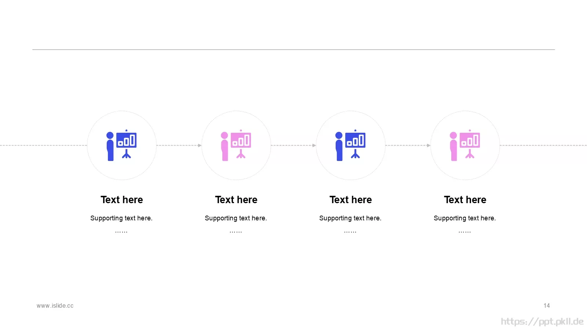The height and width of the screenshot is (330, 587).
Task: Click the arrowhead before the third circle
Action: tap(314, 146)
